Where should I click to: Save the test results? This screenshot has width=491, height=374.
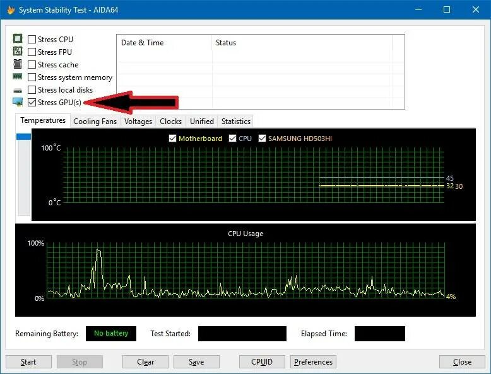196,362
